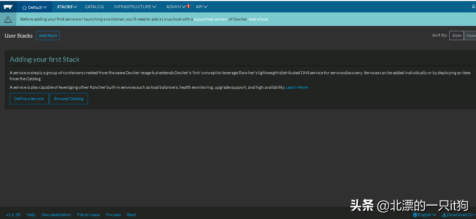Click the Download CLI arrow icon

pyautogui.click(x=444, y=215)
